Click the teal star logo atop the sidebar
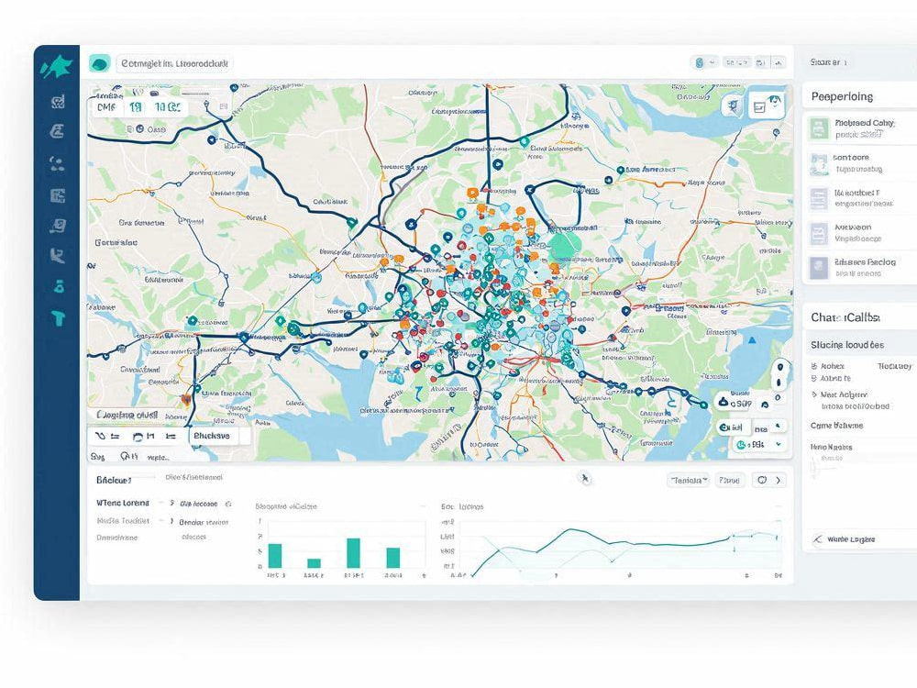 click(57, 67)
